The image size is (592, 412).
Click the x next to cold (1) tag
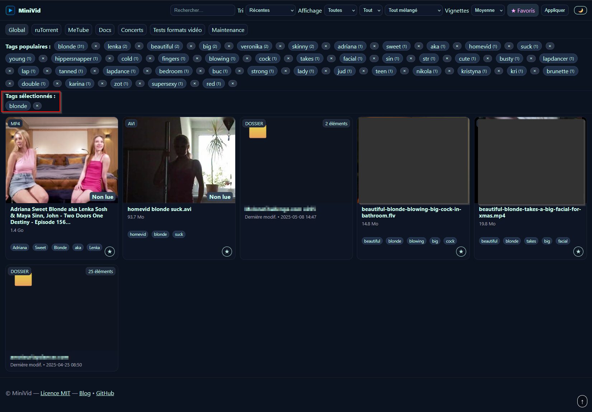click(x=150, y=58)
